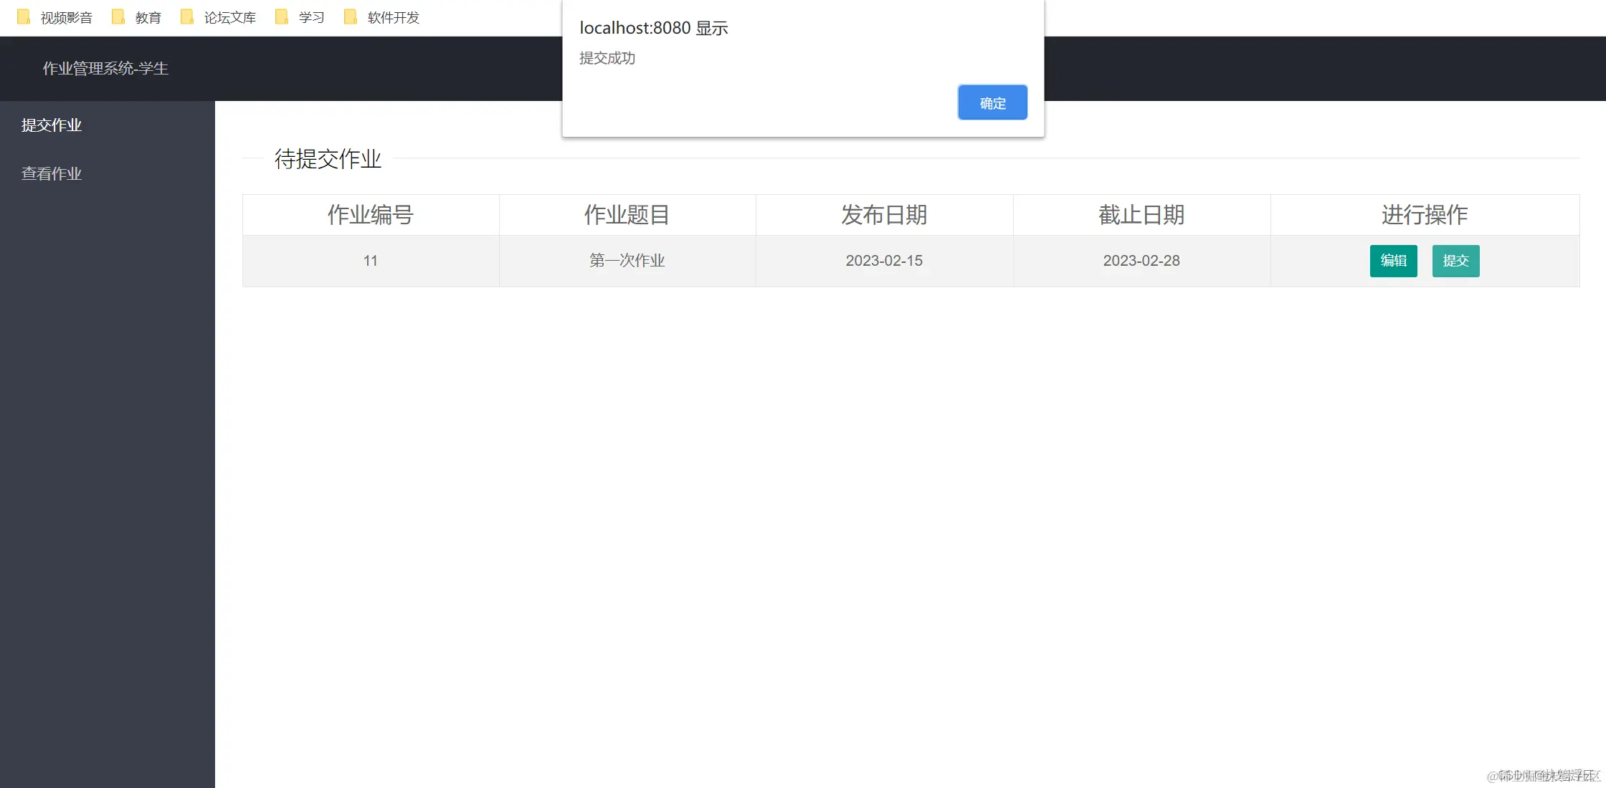1606x788 pixels.
Task: Open the 视频影音 bookmark folder icon
Action: tap(24, 16)
